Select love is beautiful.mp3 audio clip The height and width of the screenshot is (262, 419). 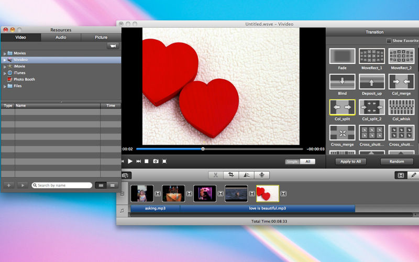pyautogui.click(x=268, y=208)
